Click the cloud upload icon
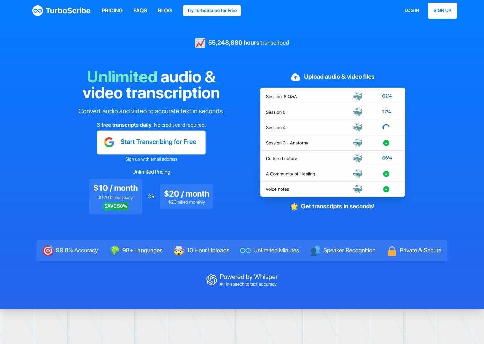 (296, 77)
